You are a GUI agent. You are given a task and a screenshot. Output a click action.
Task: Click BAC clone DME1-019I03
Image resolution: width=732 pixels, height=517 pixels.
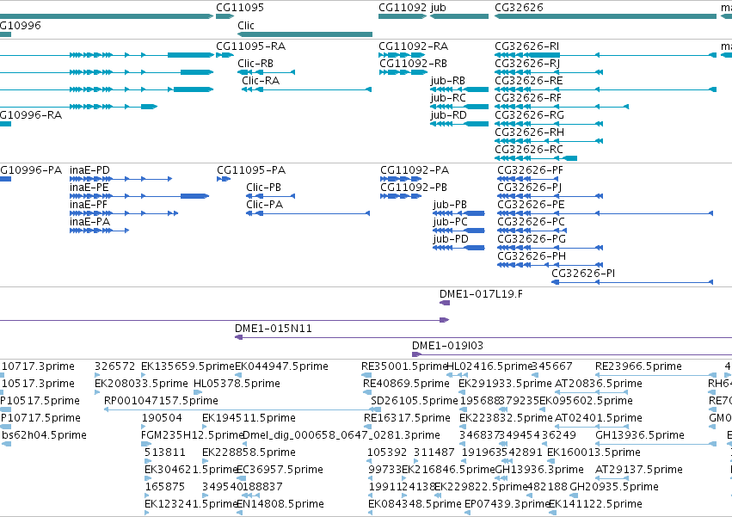point(447,346)
